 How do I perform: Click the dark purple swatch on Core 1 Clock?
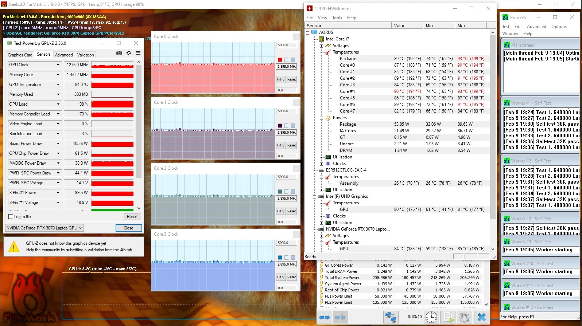point(280,126)
